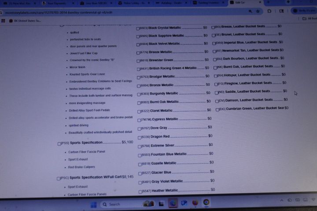Tick the British Racing Green 4 Metallic checkbox
317x211 pixels.
point(138,69)
